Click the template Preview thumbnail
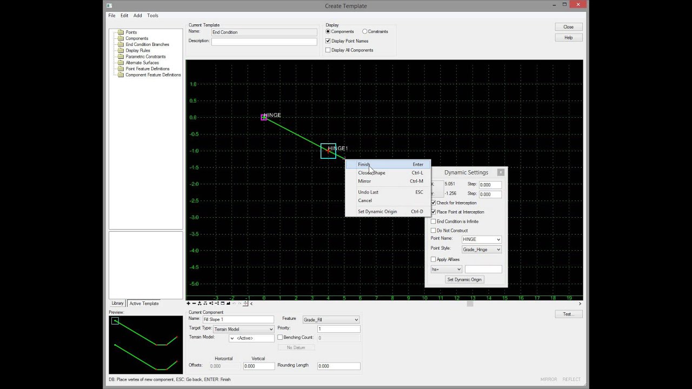692x389 pixels. (x=145, y=345)
